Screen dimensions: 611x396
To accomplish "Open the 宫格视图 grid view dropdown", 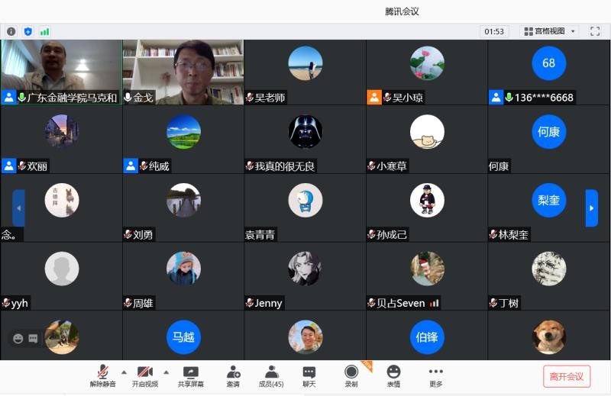I will pyautogui.click(x=548, y=31).
